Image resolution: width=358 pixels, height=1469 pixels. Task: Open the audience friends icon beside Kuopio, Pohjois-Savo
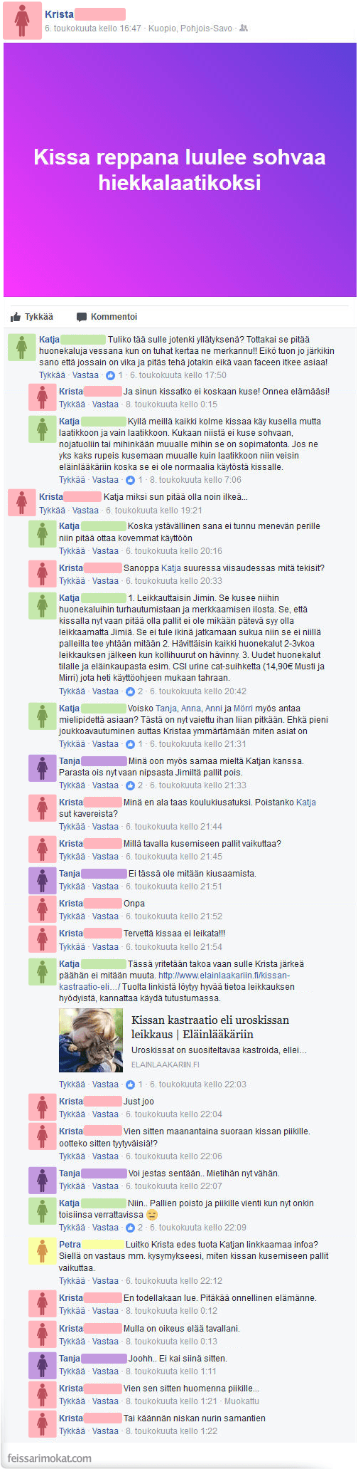click(x=244, y=28)
